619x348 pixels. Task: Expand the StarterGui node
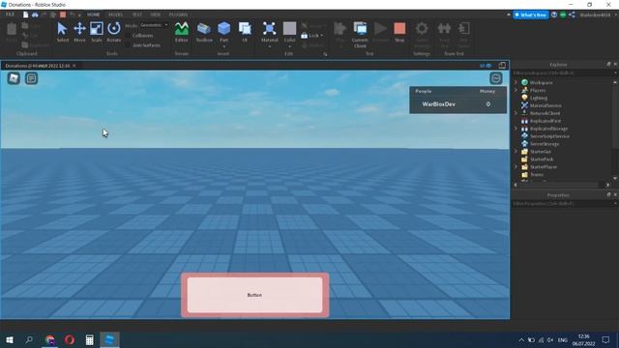[516, 151]
